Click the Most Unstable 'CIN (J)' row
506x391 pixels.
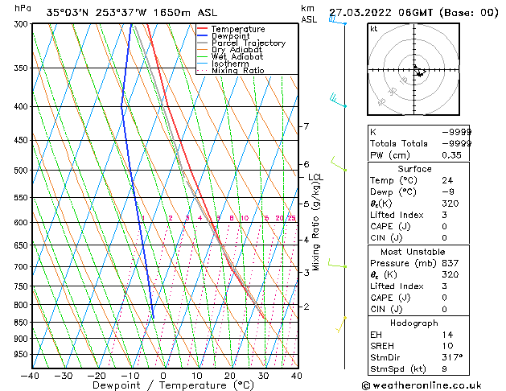coord(418,309)
